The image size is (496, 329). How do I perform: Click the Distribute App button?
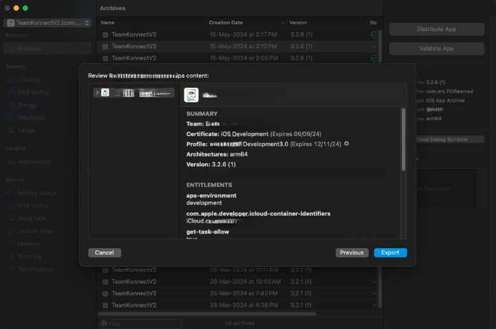(x=436, y=29)
